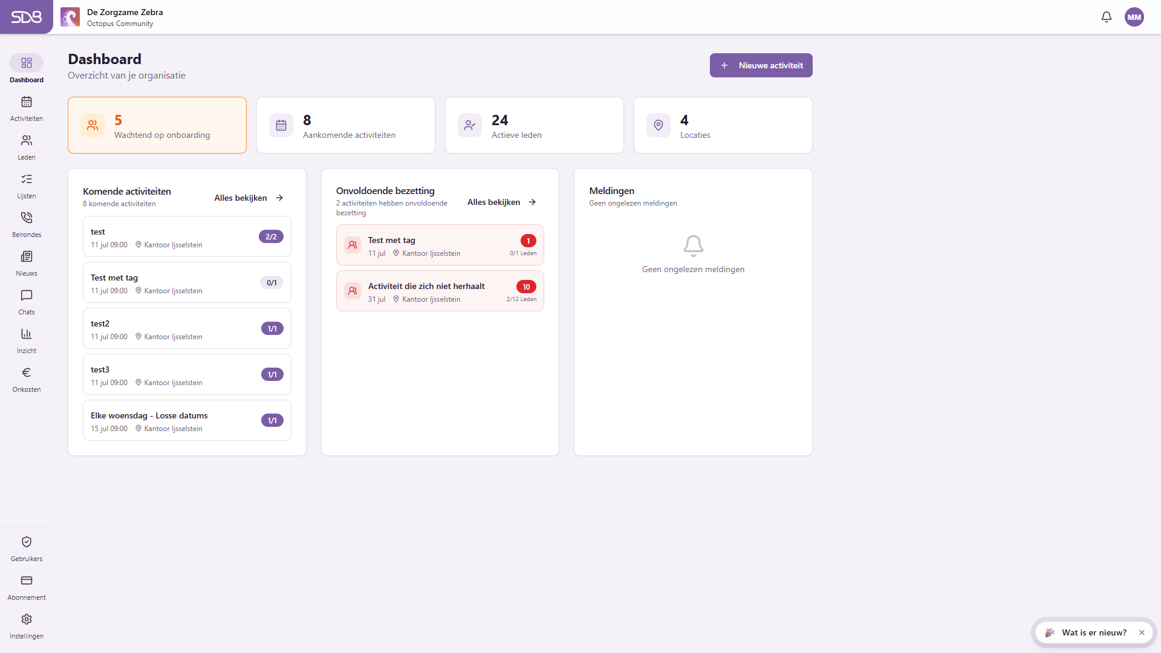Click the orange onboarding people icon
The image size is (1161, 653).
pos(93,125)
